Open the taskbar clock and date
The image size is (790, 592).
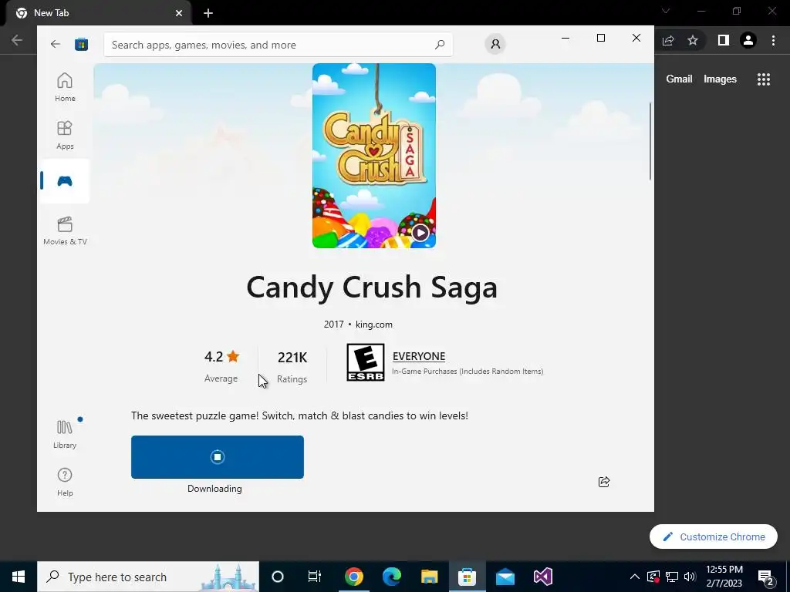point(724,577)
